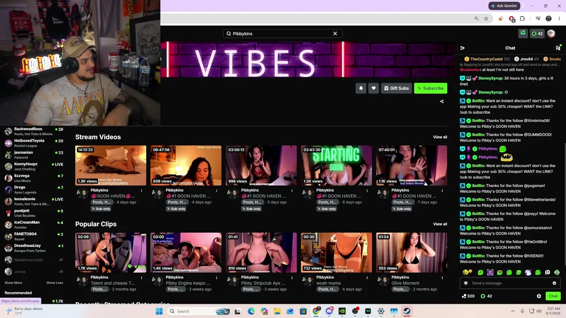Open File Explorer from the taskbar

277,311
